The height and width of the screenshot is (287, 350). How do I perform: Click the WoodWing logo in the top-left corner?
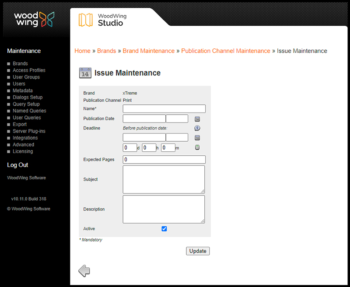click(x=34, y=19)
